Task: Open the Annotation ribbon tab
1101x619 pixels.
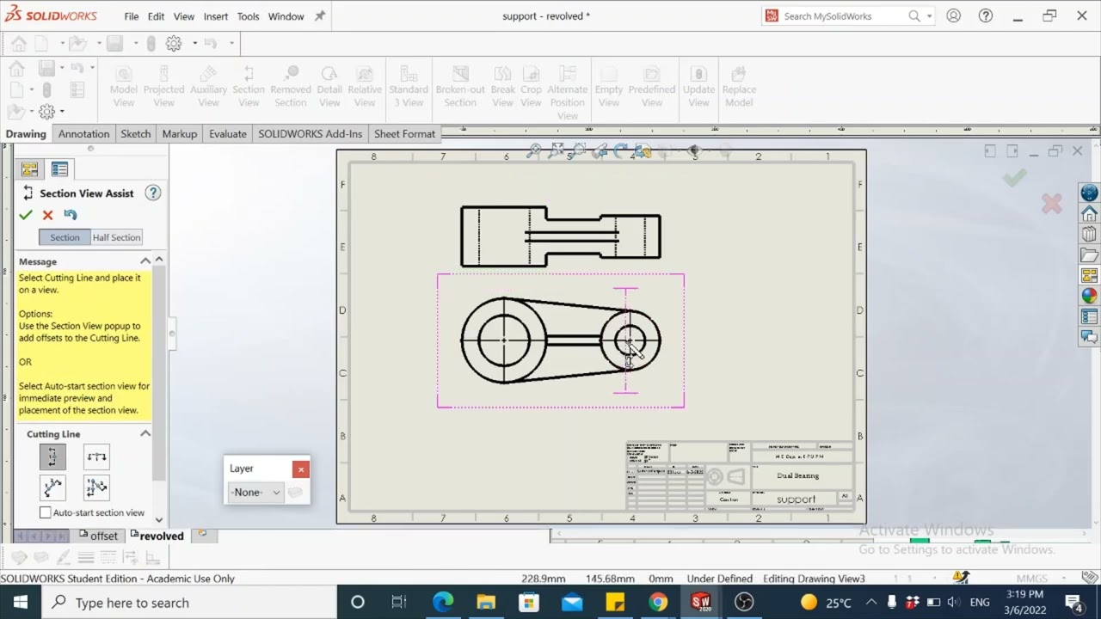Action: click(x=83, y=134)
